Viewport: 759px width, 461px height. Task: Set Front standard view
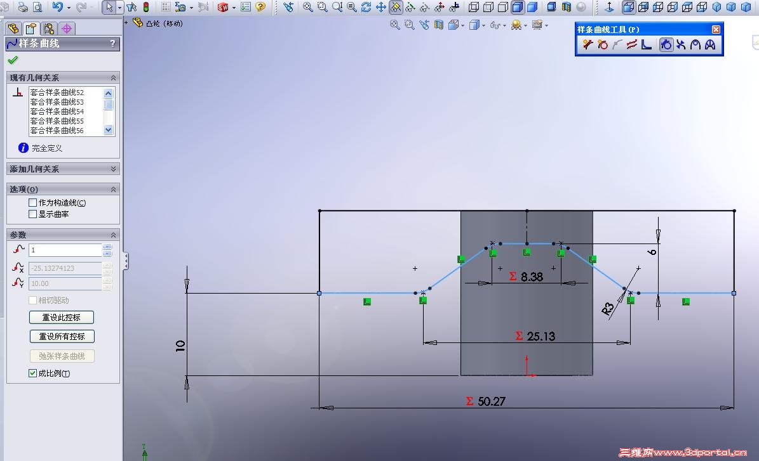pyautogui.click(x=629, y=7)
